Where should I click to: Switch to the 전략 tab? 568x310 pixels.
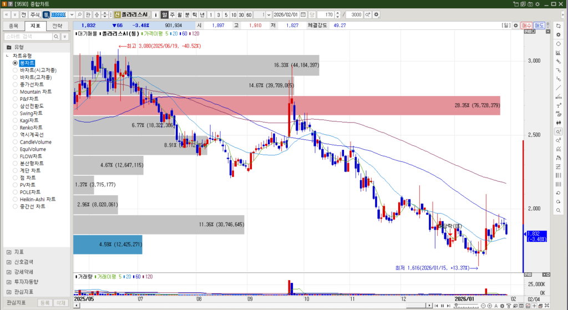click(57, 26)
